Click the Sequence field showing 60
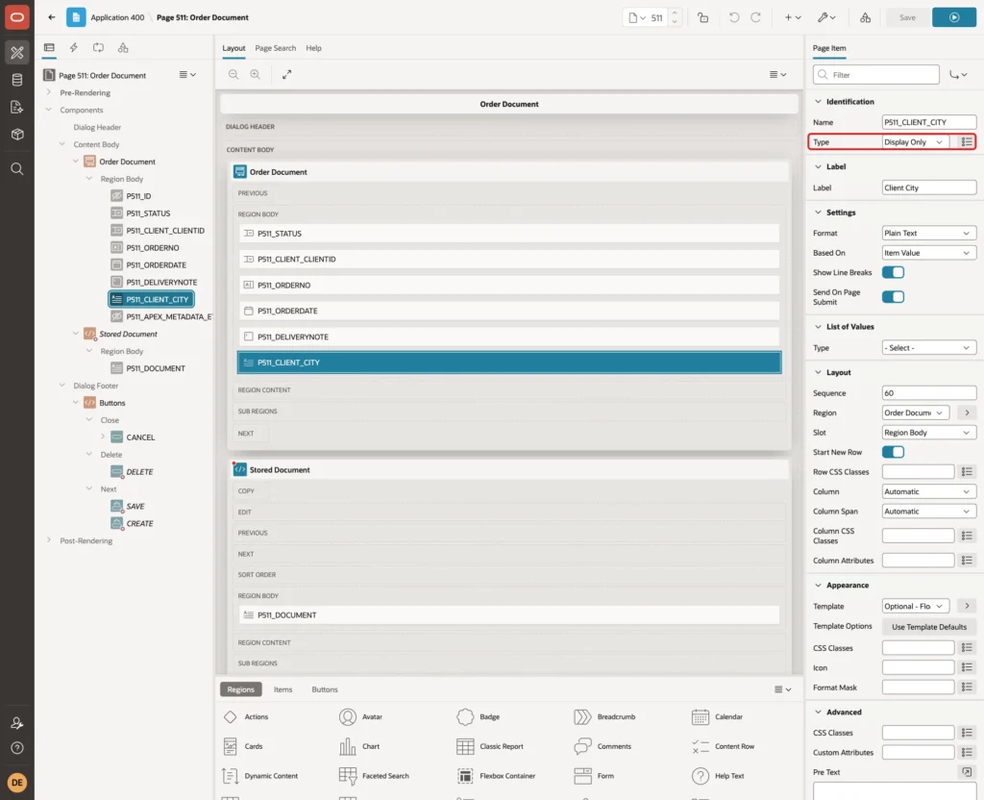 pyautogui.click(x=929, y=393)
